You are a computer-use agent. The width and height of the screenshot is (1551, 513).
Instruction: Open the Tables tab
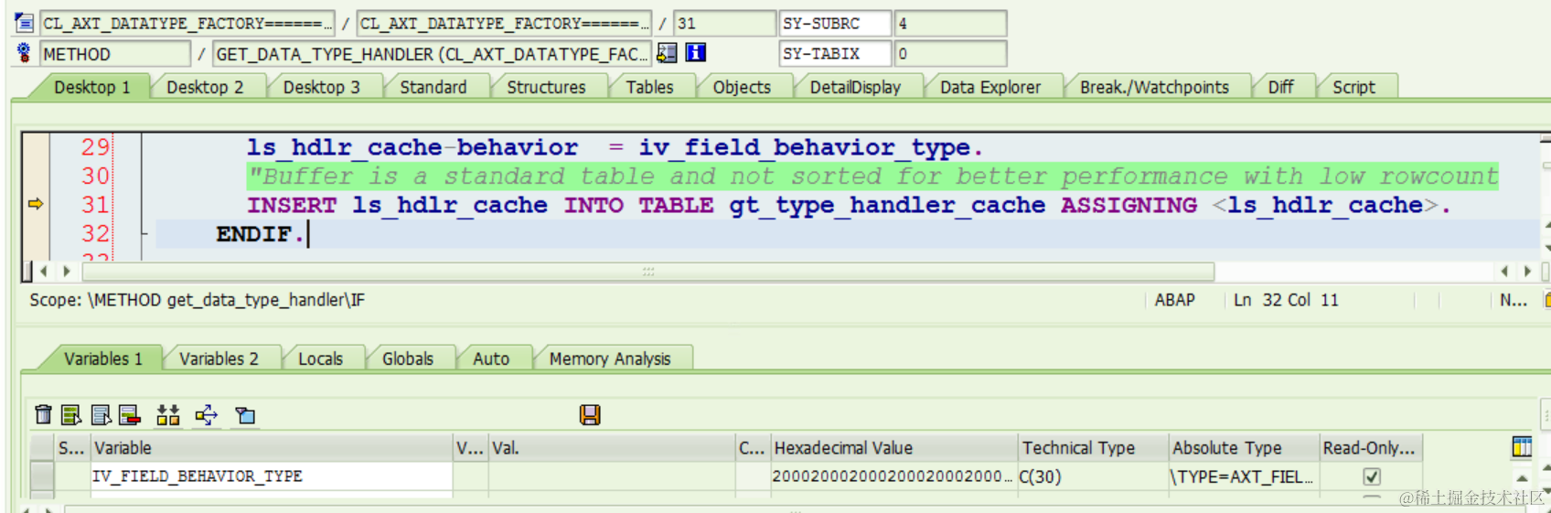pos(649,87)
